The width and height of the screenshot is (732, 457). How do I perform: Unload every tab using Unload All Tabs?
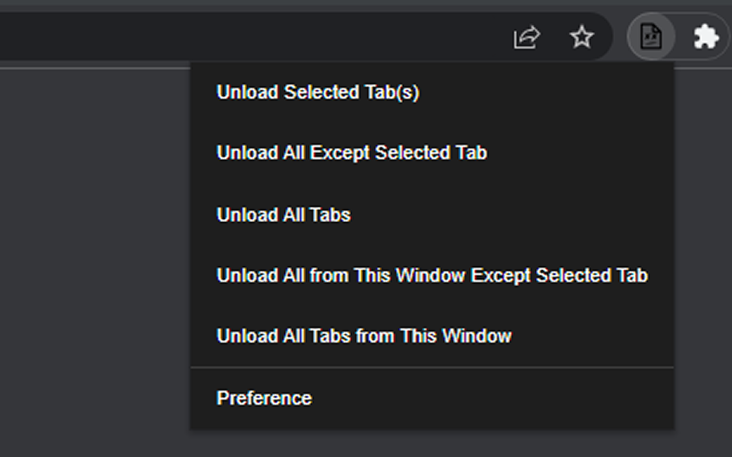284,215
